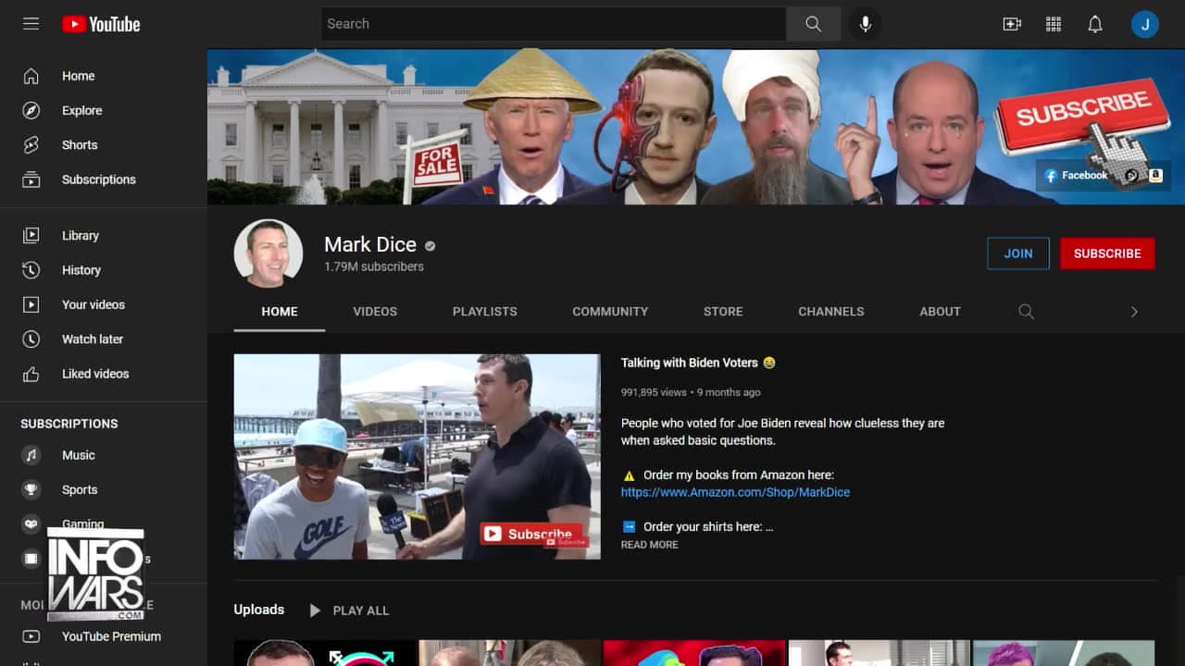Click the channel banner image
1185x666 pixels.
(x=696, y=127)
